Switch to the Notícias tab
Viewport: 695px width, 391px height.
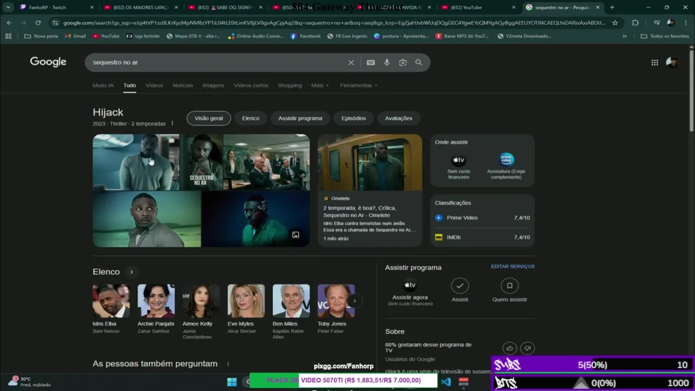click(x=182, y=85)
